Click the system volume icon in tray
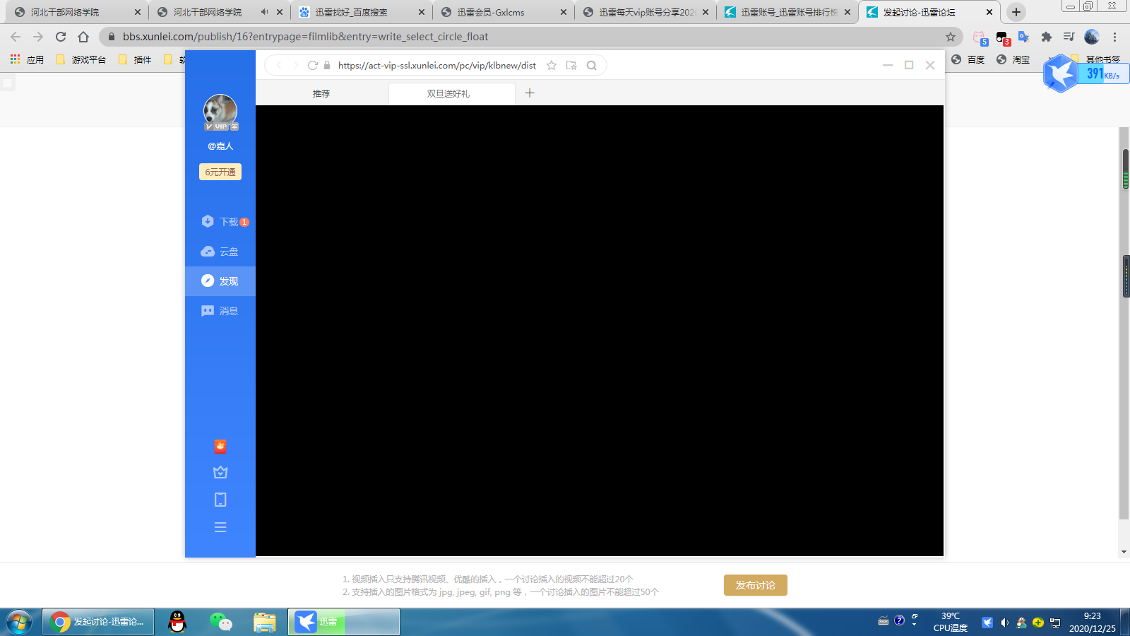The image size is (1130, 636). [1004, 623]
